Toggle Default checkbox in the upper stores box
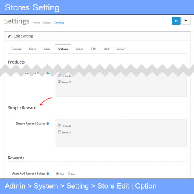The width and height of the screenshot is (194, 194). (x=59, y=76)
